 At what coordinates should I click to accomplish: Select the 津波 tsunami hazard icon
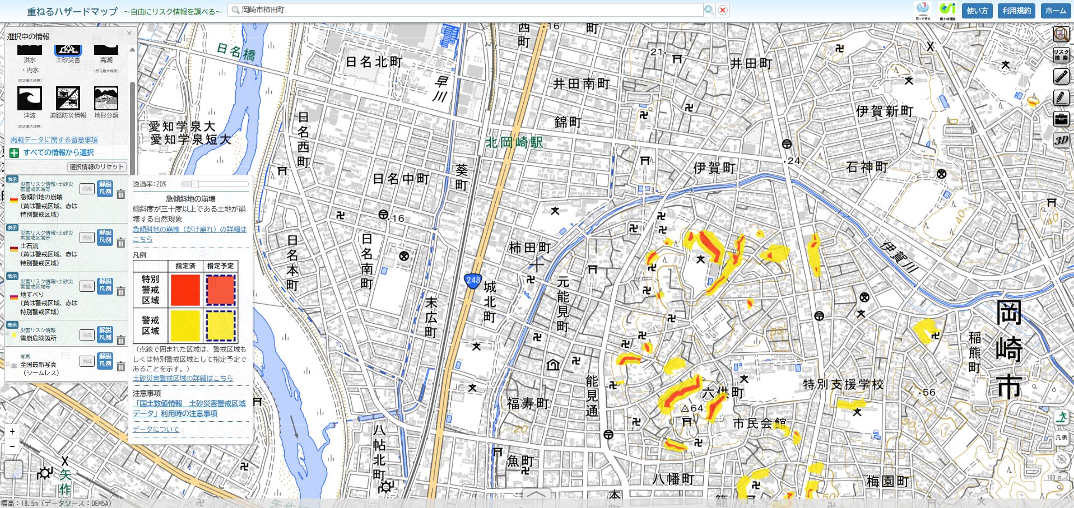[x=29, y=99]
